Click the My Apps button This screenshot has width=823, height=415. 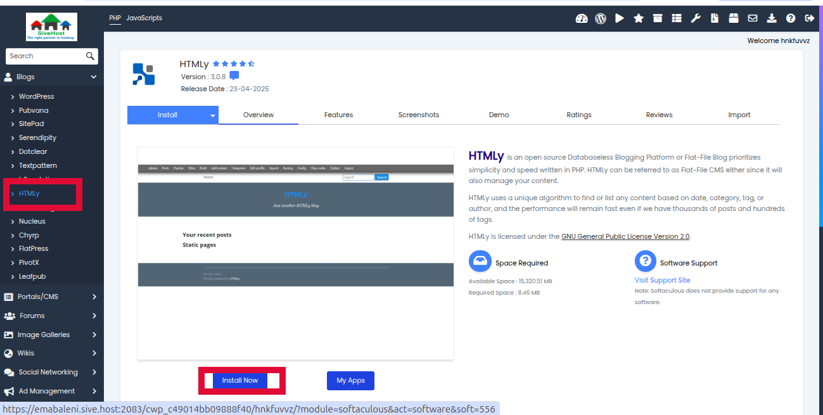coord(350,380)
